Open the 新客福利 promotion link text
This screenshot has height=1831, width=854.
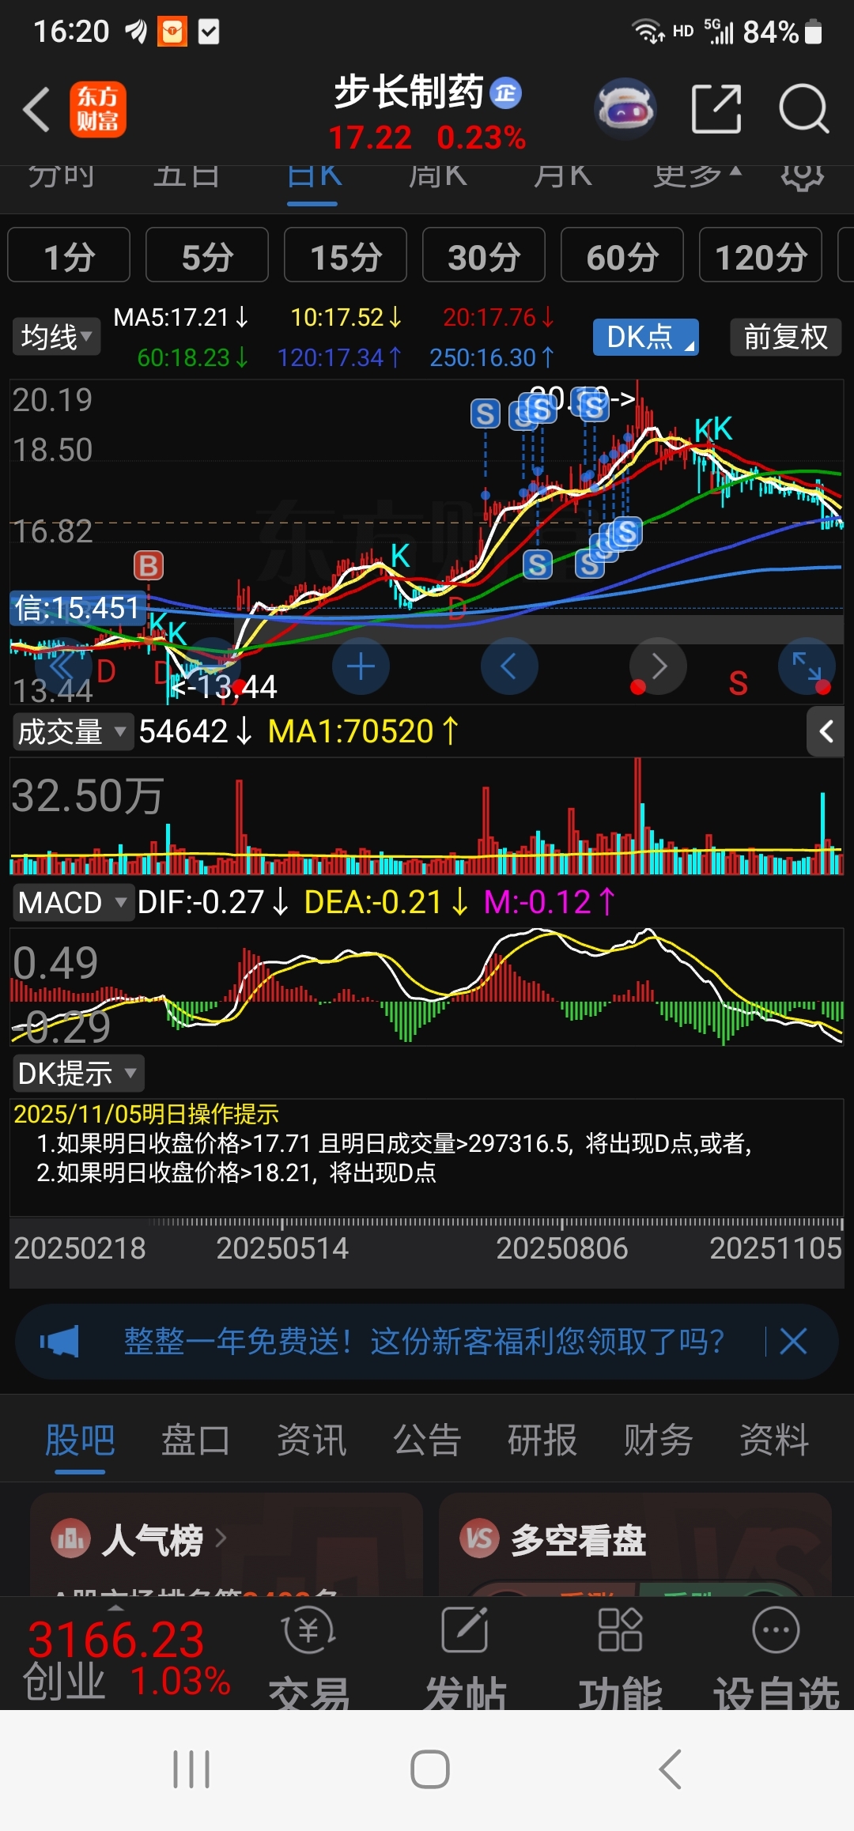(424, 1342)
